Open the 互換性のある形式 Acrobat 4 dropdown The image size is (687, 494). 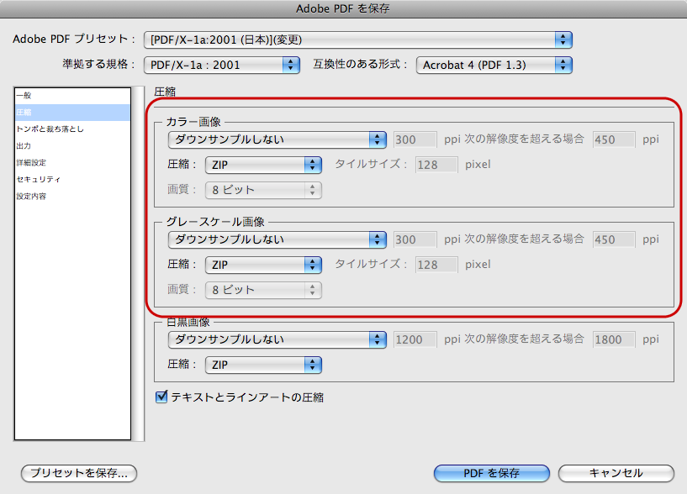(x=494, y=66)
